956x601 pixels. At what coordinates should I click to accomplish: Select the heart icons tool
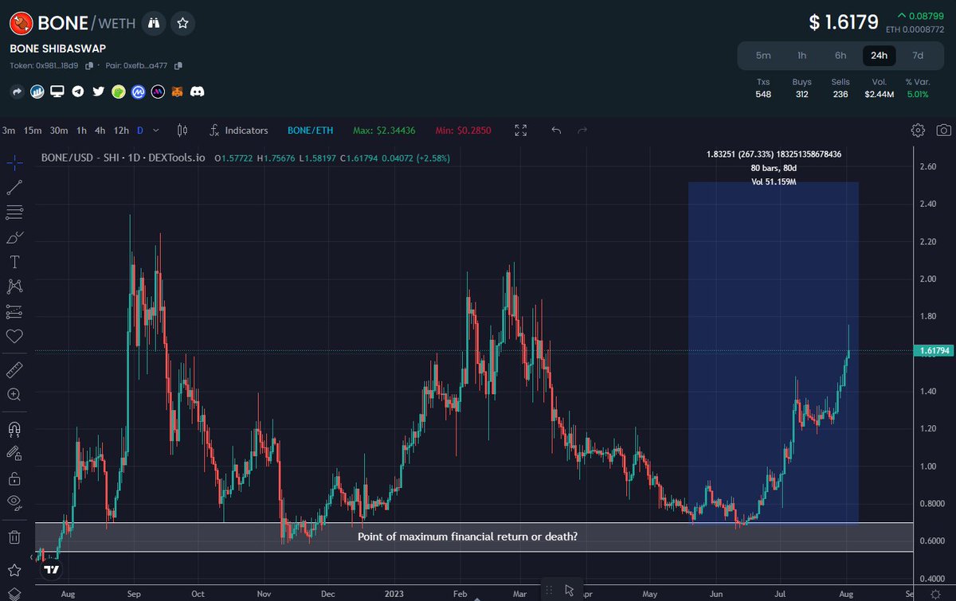point(14,336)
